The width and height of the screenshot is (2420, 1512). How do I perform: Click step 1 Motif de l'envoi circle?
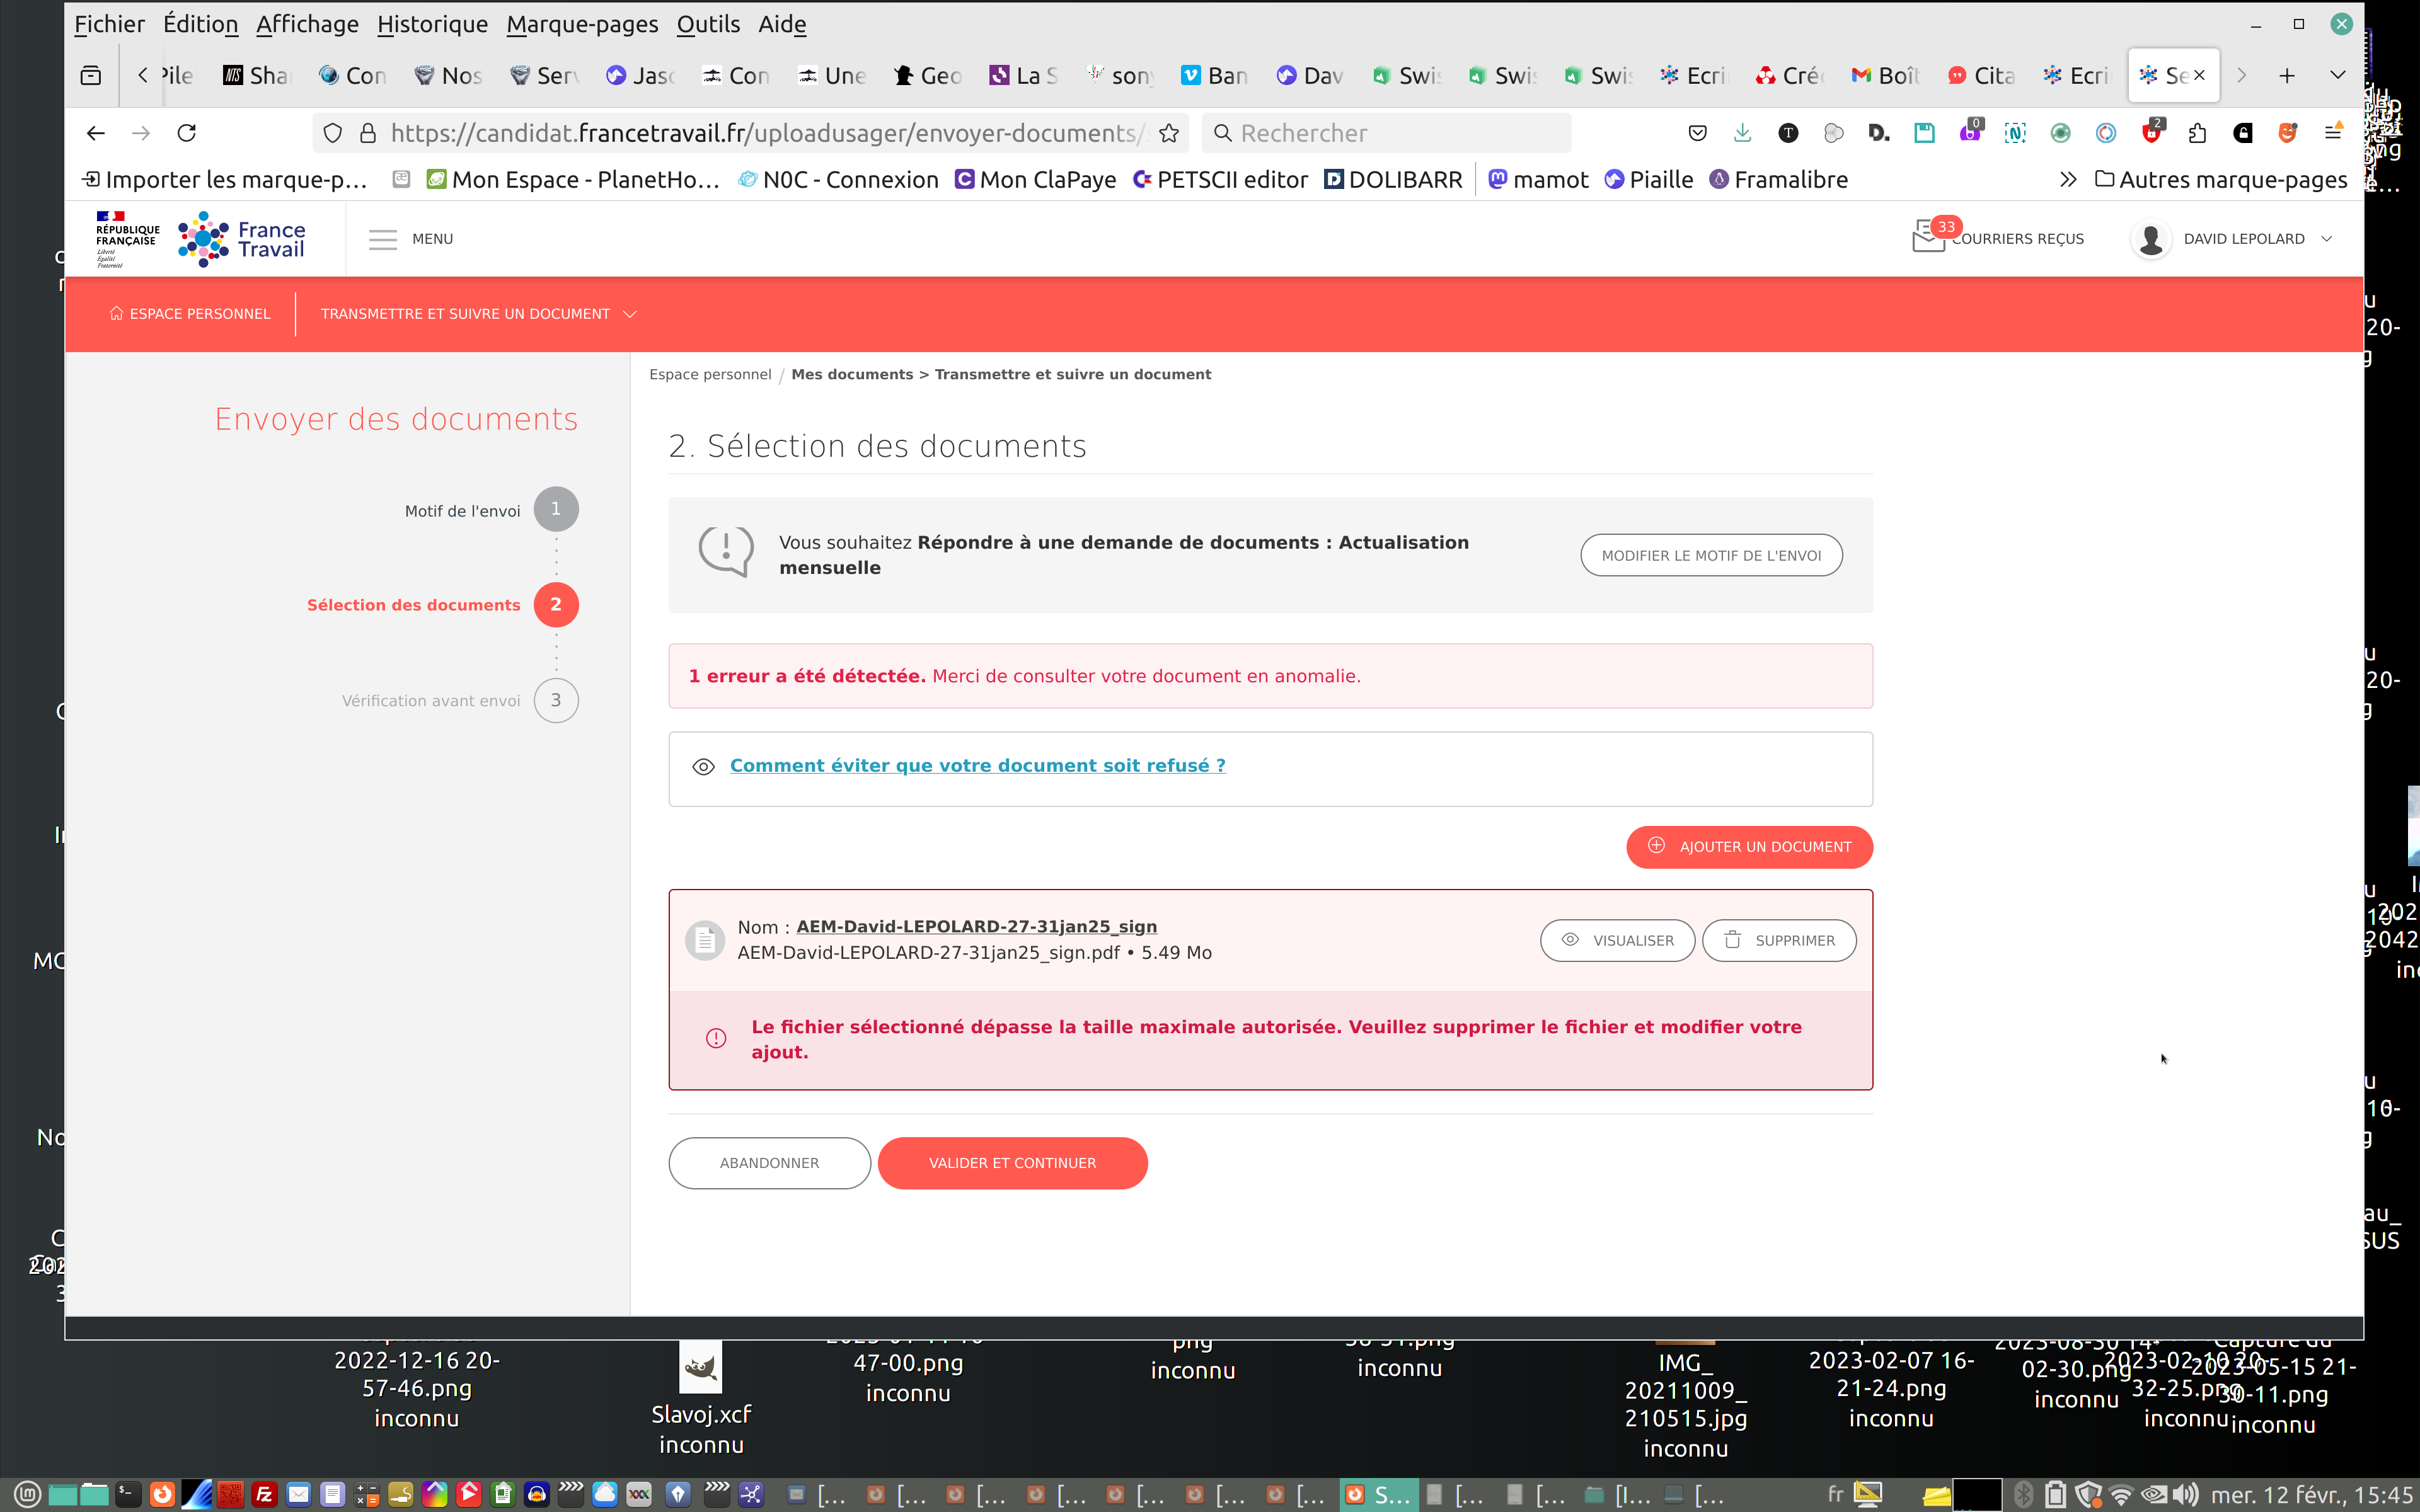[x=556, y=509]
